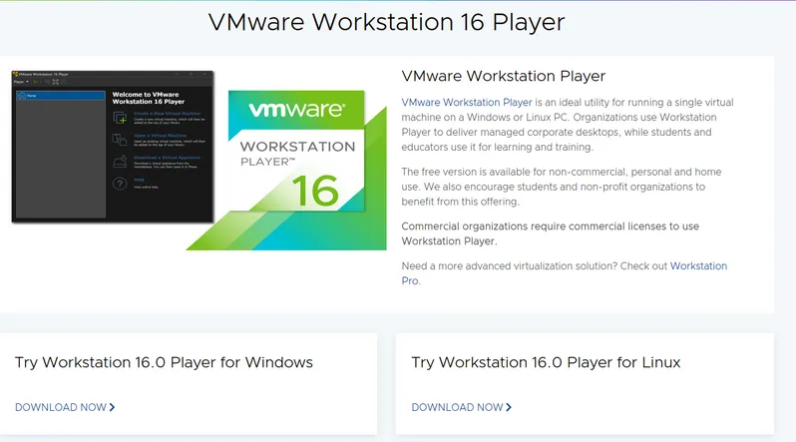The image size is (796, 442).
Task: Click the Try Workstation 16.0 Player for Windows heading
Action: click(x=164, y=362)
